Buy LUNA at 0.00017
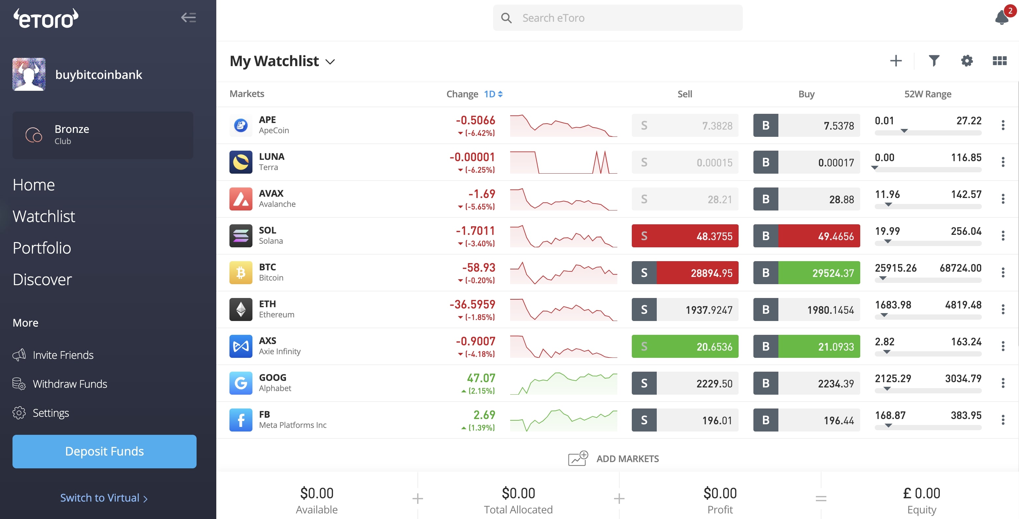Image resolution: width=1019 pixels, height=519 pixels. pyautogui.click(x=806, y=162)
